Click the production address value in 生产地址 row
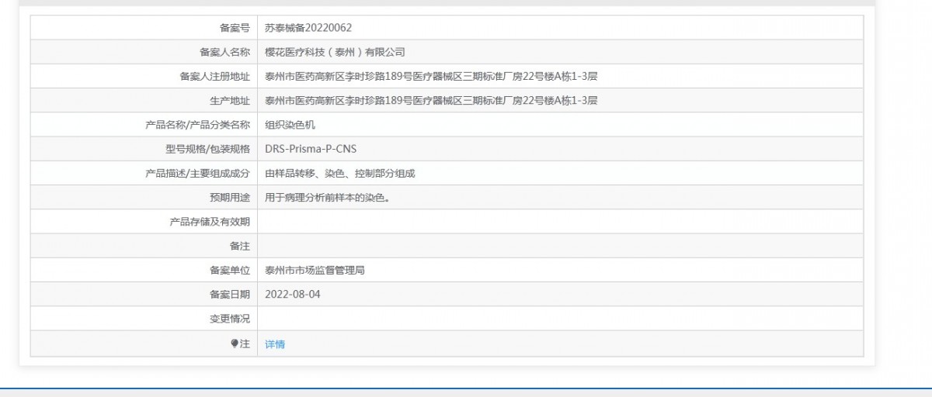Image resolution: width=932 pixels, height=397 pixels. pyautogui.click(x=431, y=101)
